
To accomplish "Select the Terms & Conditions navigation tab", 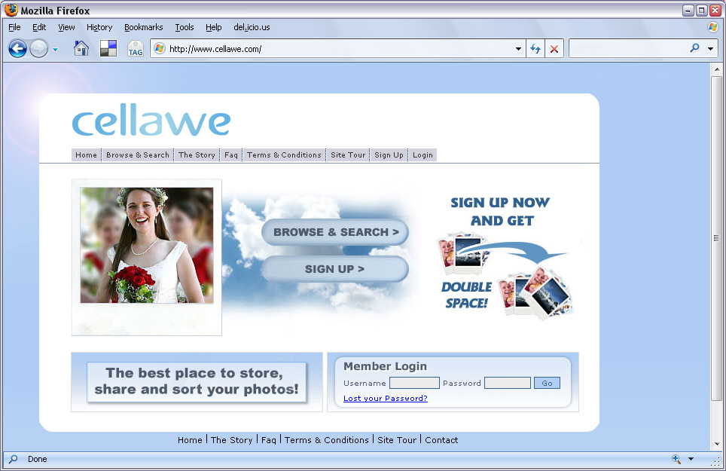I will point(284,154).
